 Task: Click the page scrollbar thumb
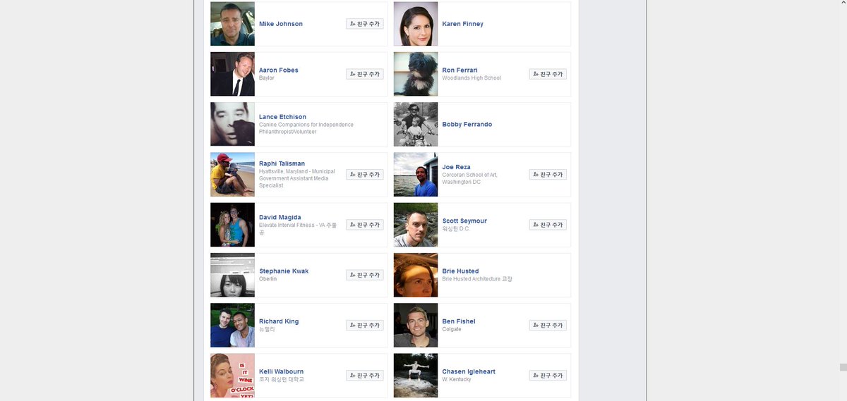(x=843, y=367)
